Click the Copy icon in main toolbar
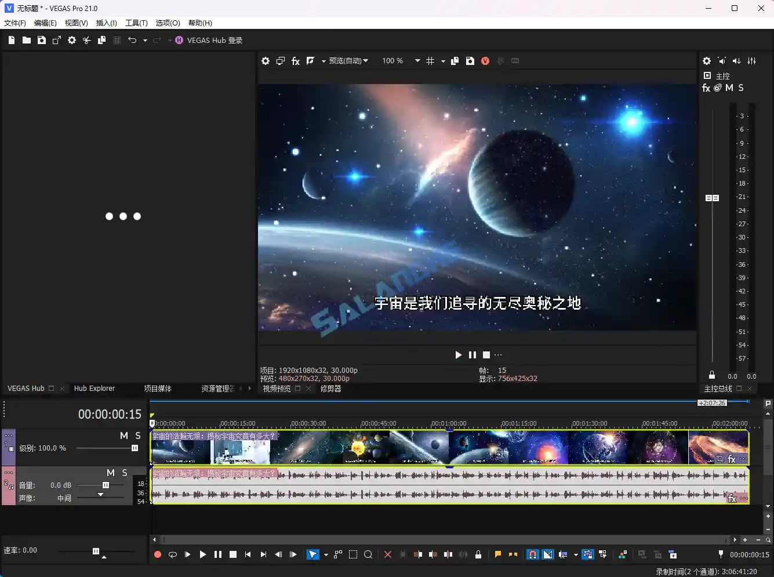 coord(101,40)
